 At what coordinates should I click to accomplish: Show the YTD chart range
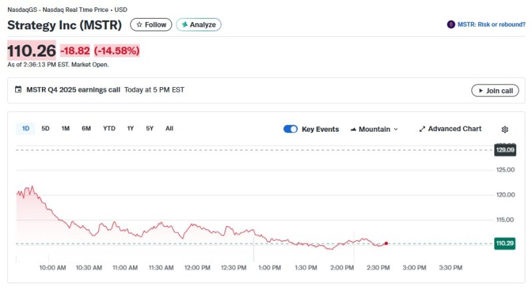click(x=109, y=128)
